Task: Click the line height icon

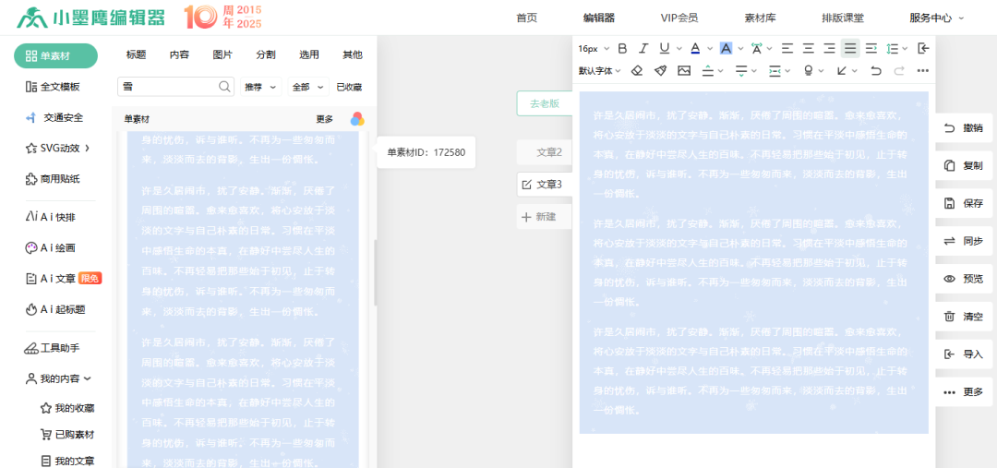Action: point(892,48)
